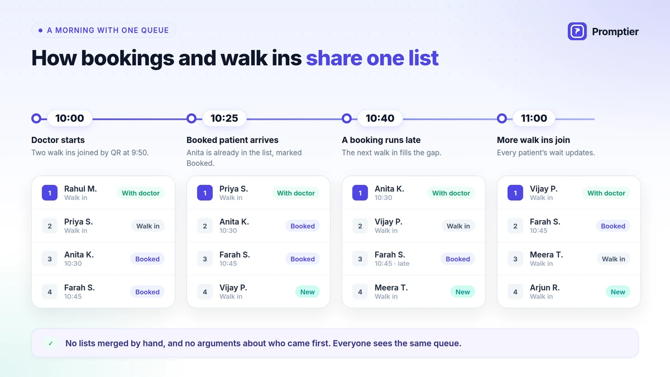The height and width of the screenshot is (377, 670).
Task: Click the 'Booked patient arrives' heading
Action: coord(232,140)
